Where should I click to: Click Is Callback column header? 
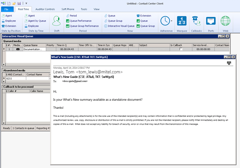point(181,45)
